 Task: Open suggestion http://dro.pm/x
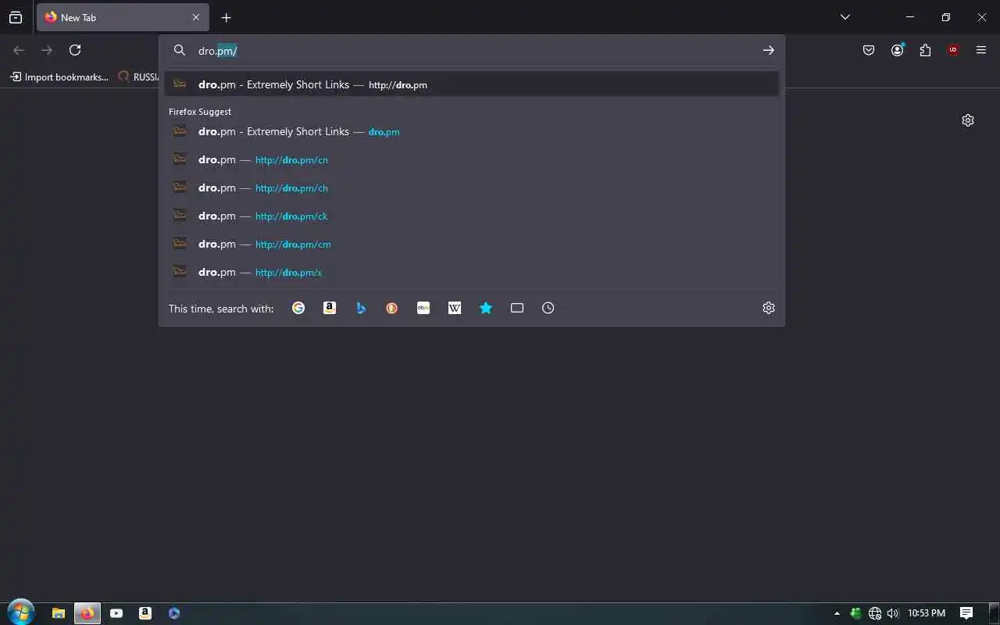472,272
